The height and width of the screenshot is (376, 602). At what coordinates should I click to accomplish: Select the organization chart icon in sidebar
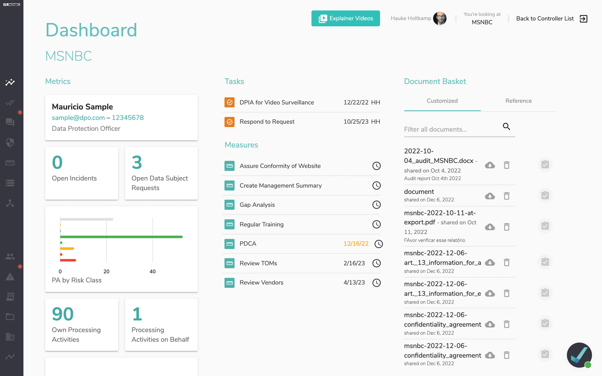(x=11, y=203)
